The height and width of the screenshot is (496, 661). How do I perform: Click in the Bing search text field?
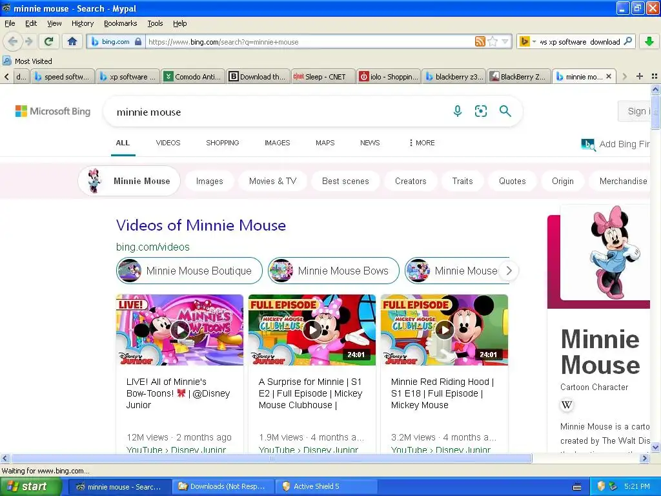click(x=278, y=112)
